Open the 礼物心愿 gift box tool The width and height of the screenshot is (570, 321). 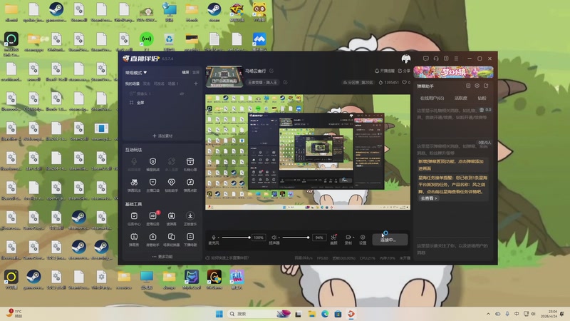(x=190, y=164)
